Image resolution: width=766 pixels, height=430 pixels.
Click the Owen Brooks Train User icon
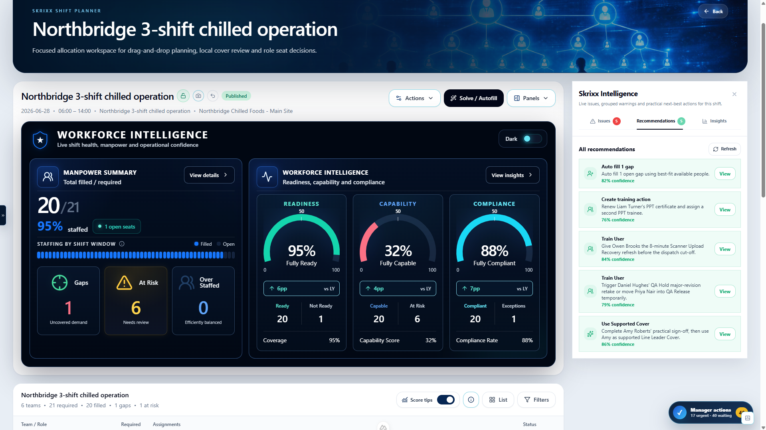tap(590, 249)
